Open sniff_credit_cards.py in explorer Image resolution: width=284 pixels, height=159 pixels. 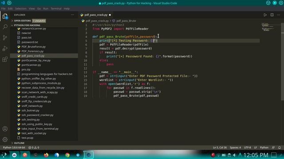35,97
